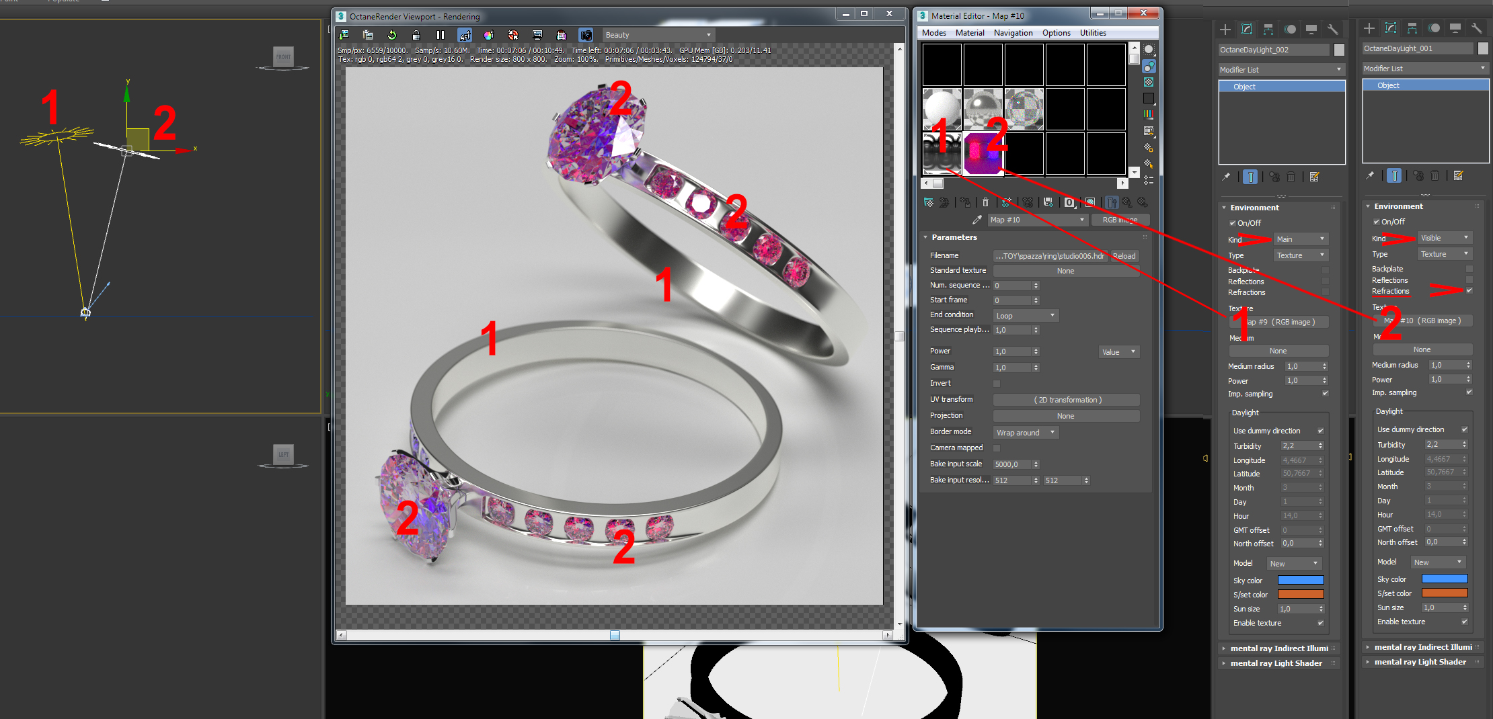Pause rendering in the OctaneRender Viewport

click(441, 35)
